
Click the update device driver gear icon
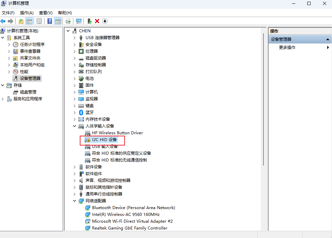click(x=68, y=21)
